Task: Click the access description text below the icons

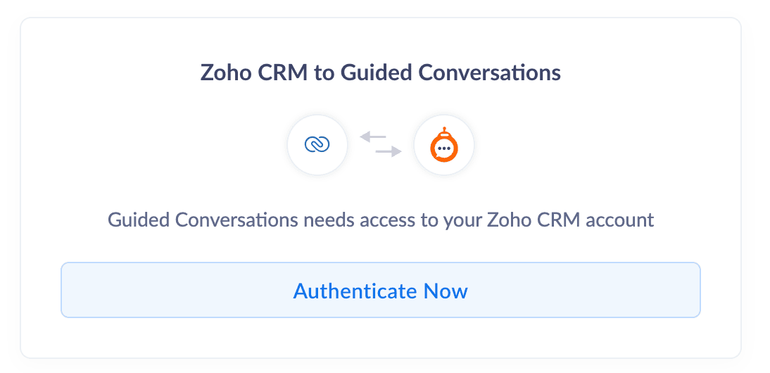Action: point(381,220)
